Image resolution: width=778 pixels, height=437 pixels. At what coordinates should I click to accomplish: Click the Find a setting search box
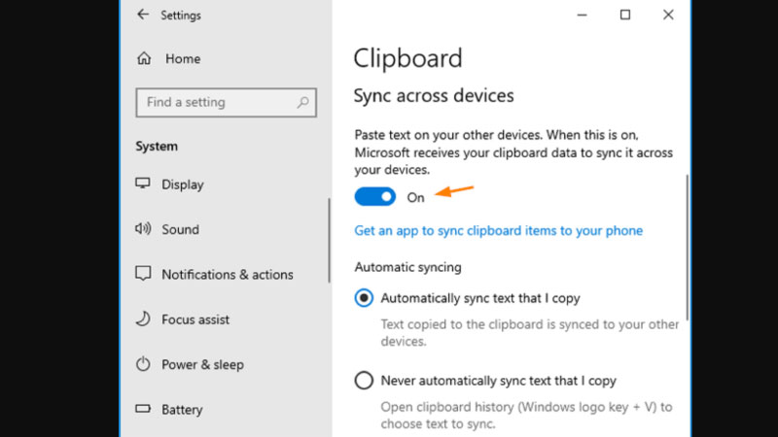coord(219,102)
